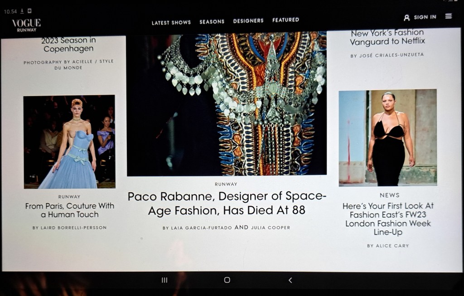Viewport: 464px width, 296px height.
Task: Read From Paris, Couture With a Human Touch
Action: pos(69,210)
